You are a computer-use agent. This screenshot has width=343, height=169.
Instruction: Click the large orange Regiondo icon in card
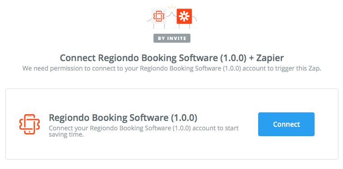(29, 124)
